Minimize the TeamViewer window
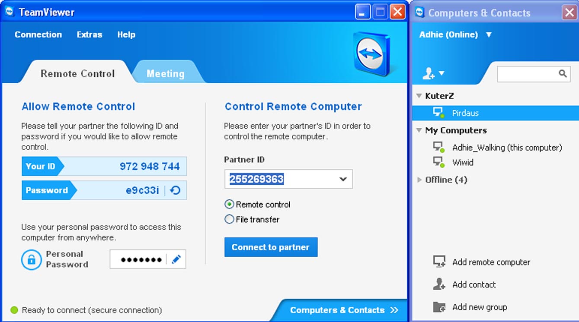 (363, 12)
